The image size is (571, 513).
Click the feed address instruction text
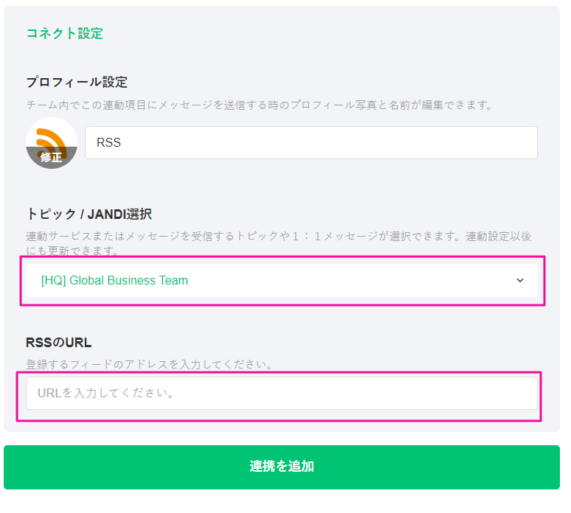tap(149, 364)
